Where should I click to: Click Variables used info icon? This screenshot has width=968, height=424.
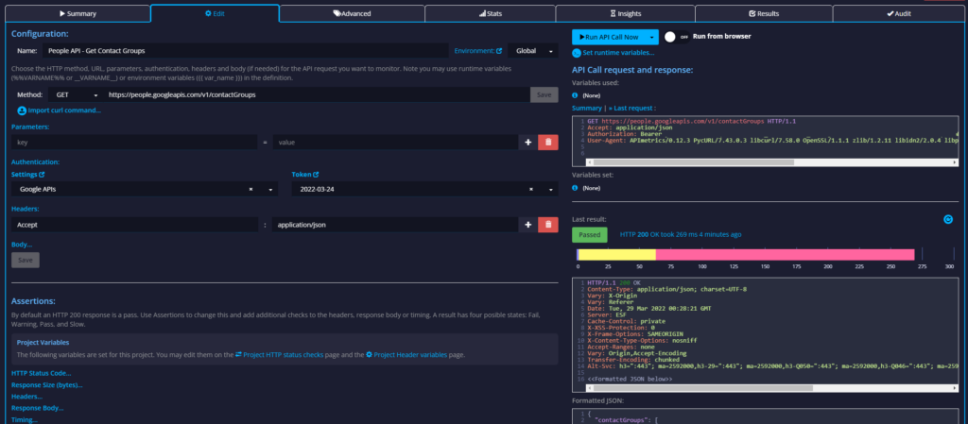(x=575, y=95)
